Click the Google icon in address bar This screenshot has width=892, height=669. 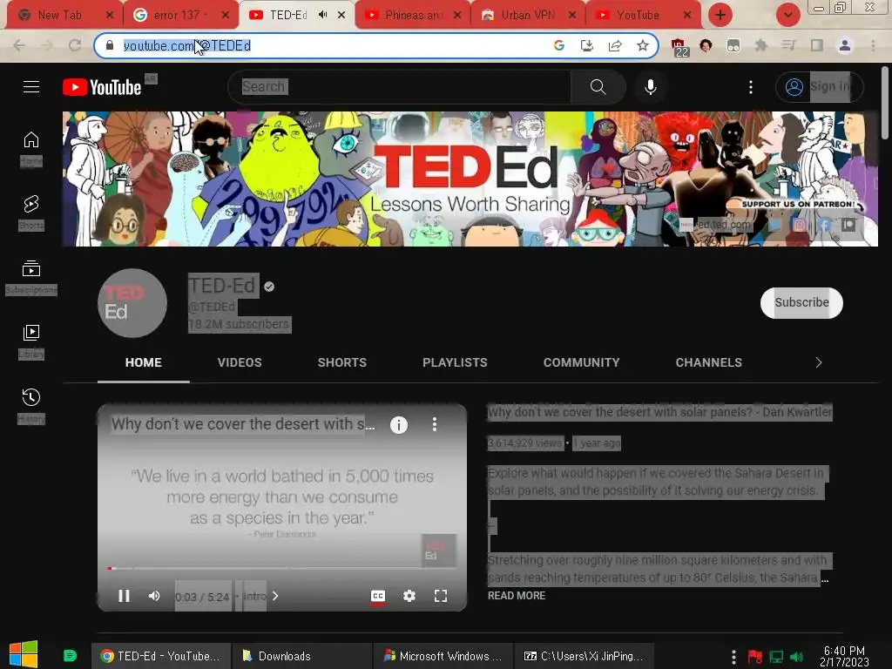(x=559, y=45)
